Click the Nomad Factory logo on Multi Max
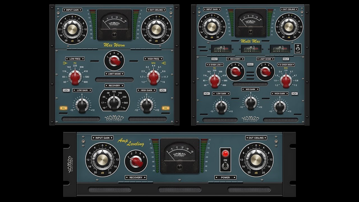Screen dimensions: 359x202 click(x=250, y=119)
